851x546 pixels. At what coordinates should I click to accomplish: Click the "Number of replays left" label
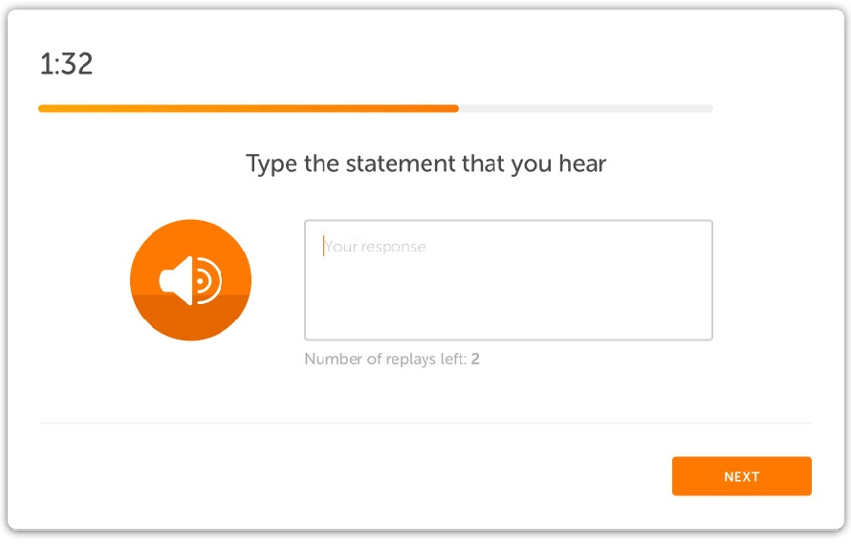click(x=385, y=359)
